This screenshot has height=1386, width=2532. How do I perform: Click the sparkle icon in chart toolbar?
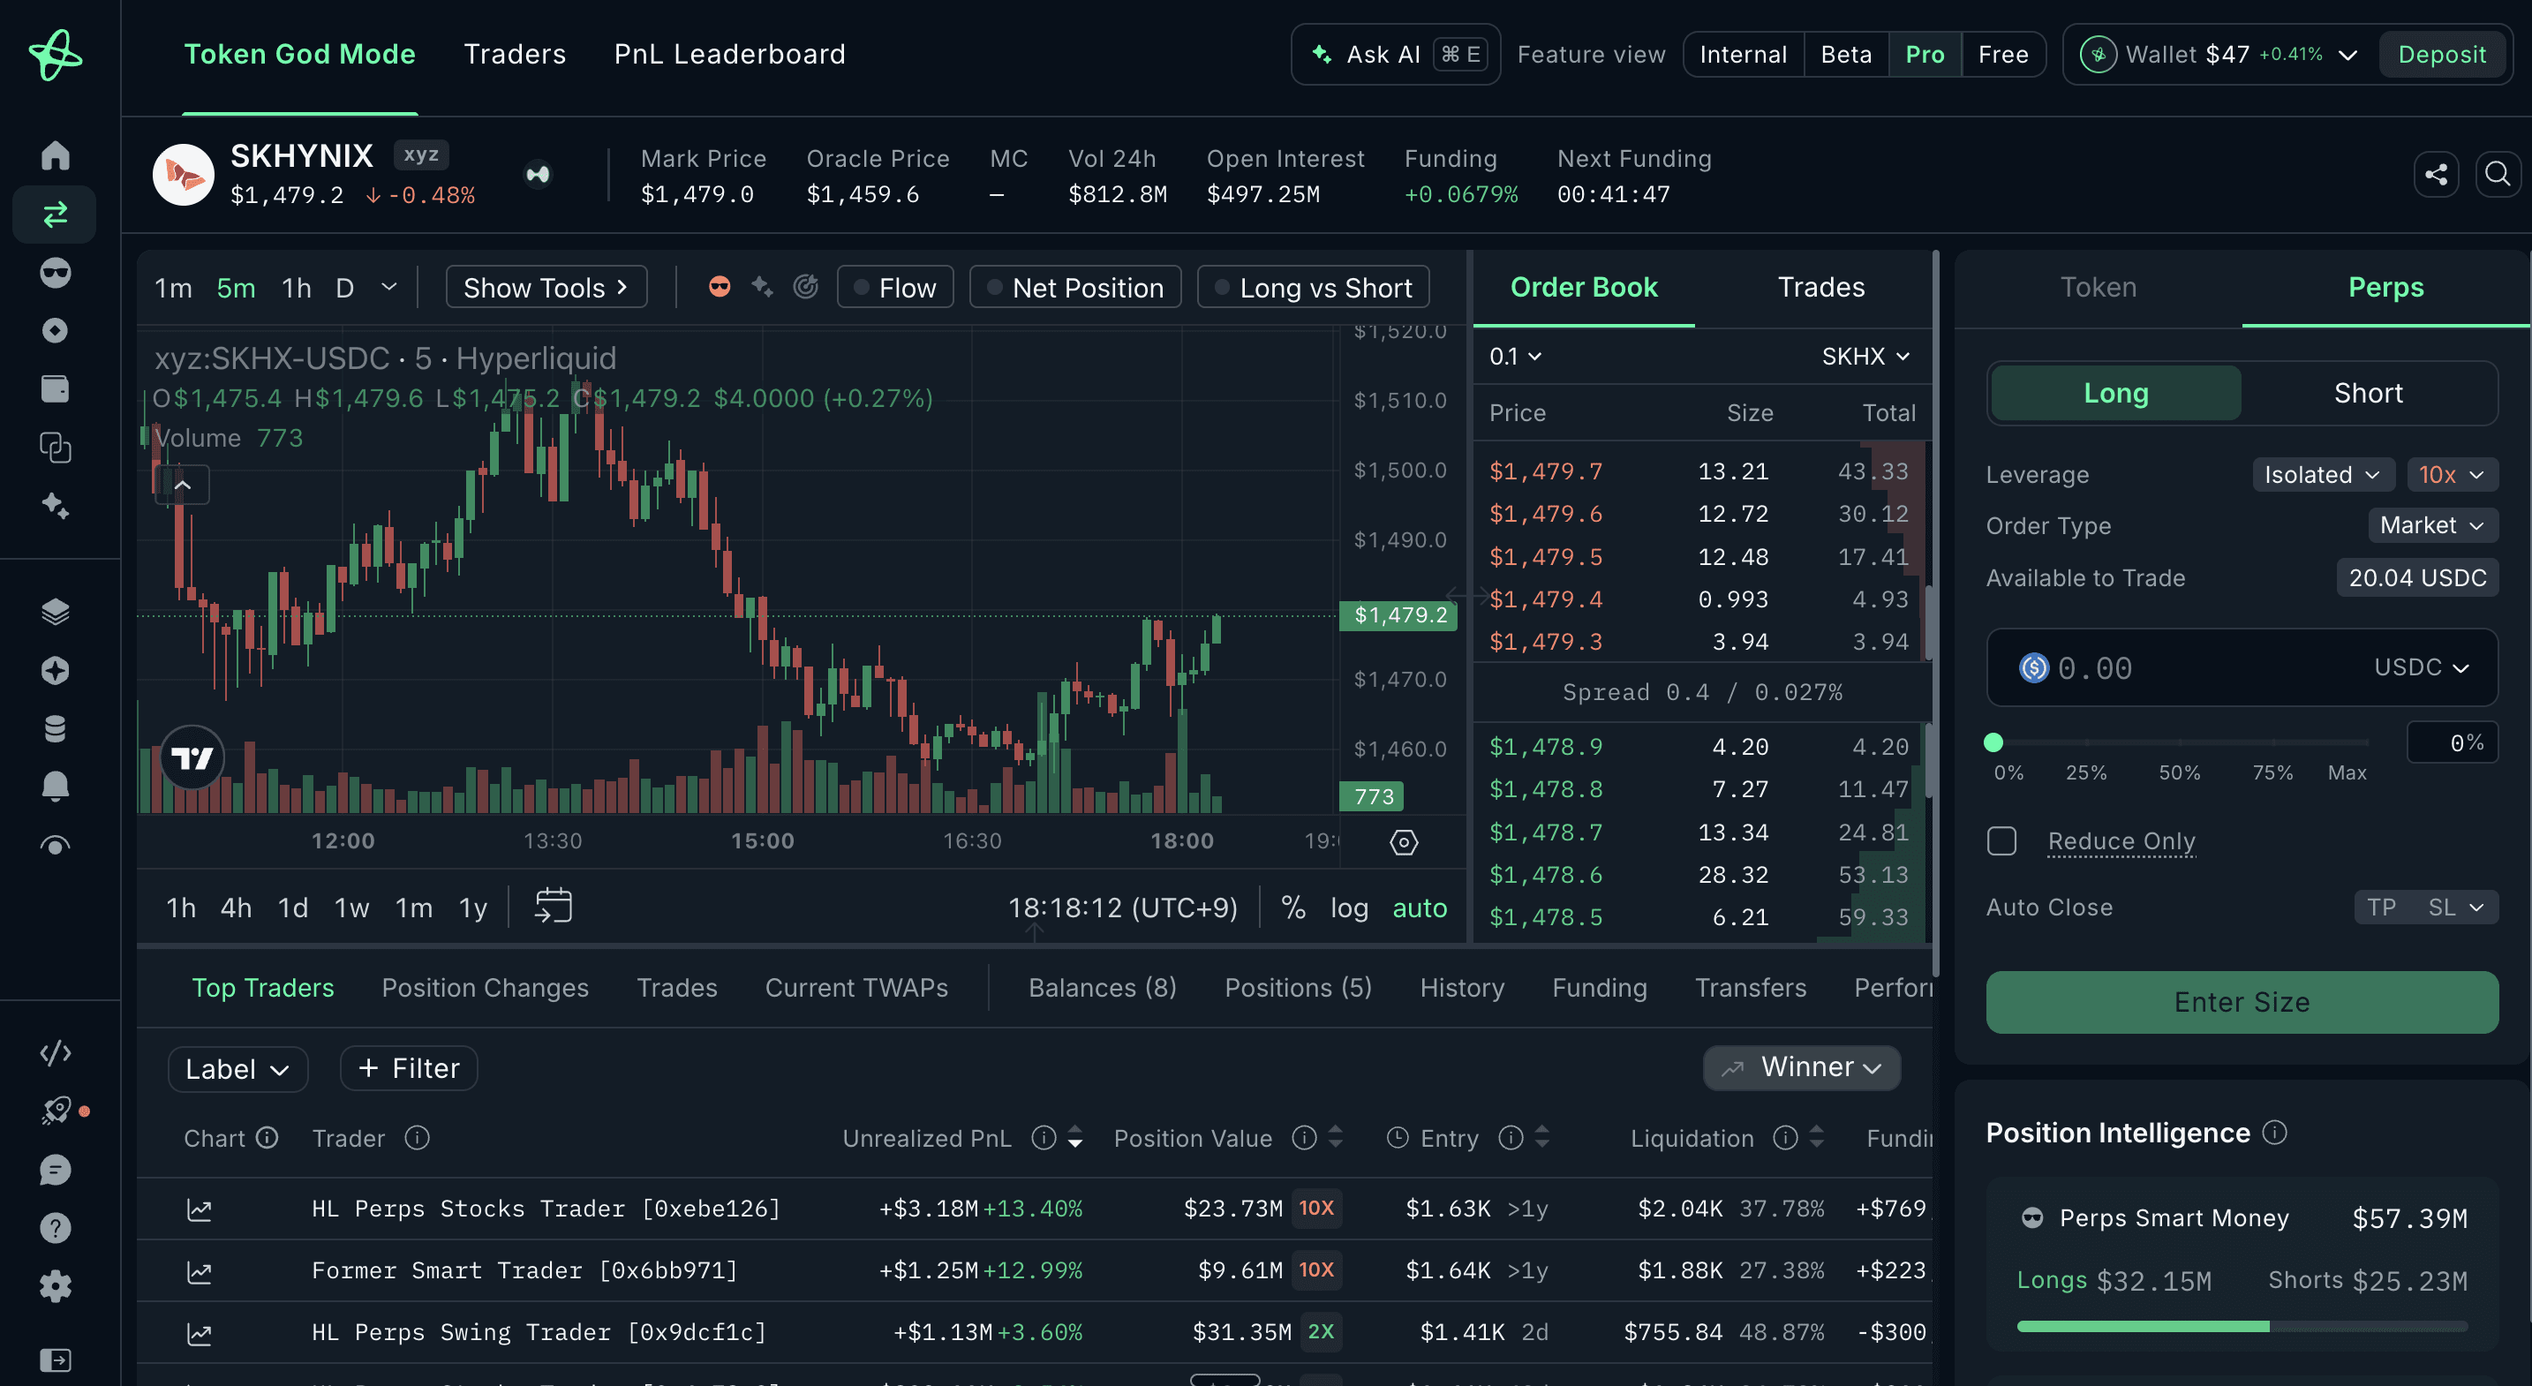pyautogui.click(x=762, y=287)
